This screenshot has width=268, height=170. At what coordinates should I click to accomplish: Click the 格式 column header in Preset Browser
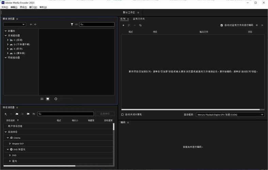coord(59,120)
